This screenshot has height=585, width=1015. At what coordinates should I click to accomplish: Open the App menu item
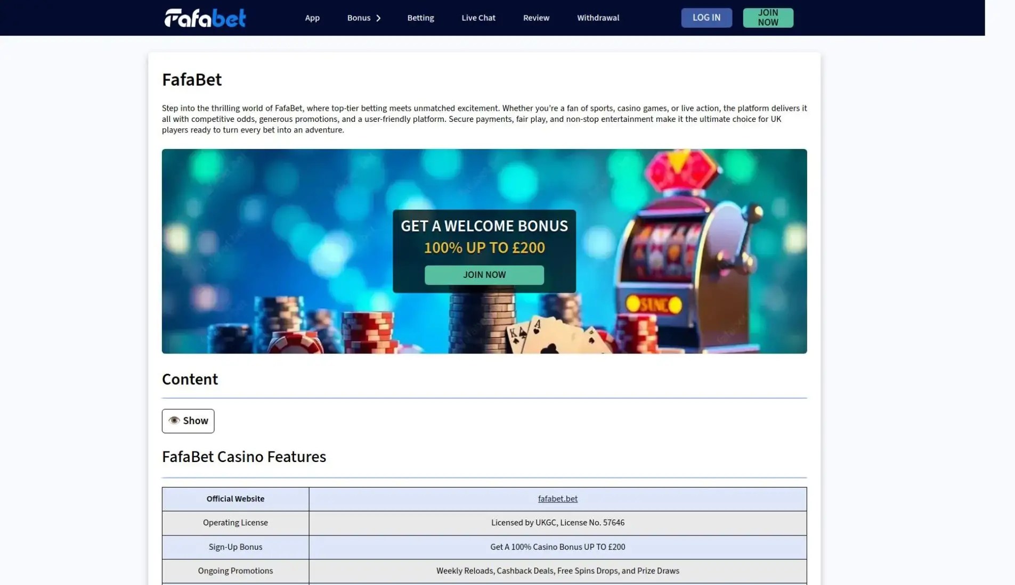pos(312,18)
